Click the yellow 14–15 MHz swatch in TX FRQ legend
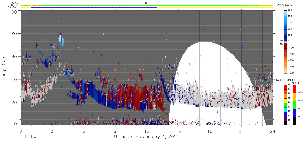 pyautogui.click(x=285, y=100)
